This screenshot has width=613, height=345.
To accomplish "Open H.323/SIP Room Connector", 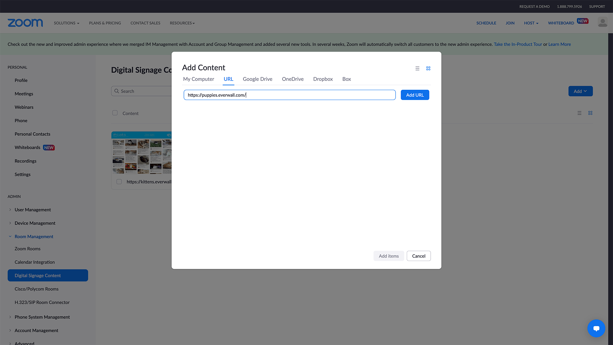I will tap(42, 302).
